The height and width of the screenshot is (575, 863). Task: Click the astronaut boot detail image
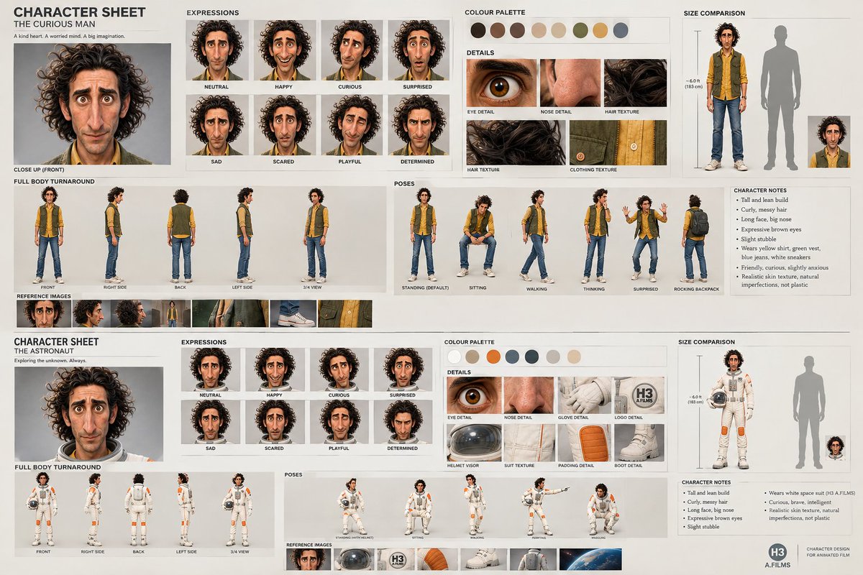click(640, 443)
